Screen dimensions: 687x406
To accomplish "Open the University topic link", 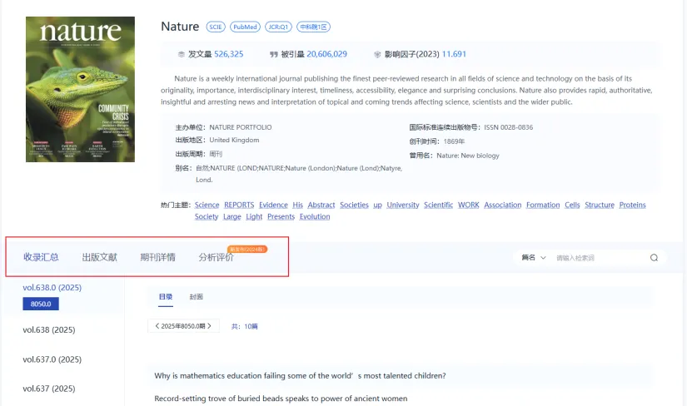I will (403, 205).
